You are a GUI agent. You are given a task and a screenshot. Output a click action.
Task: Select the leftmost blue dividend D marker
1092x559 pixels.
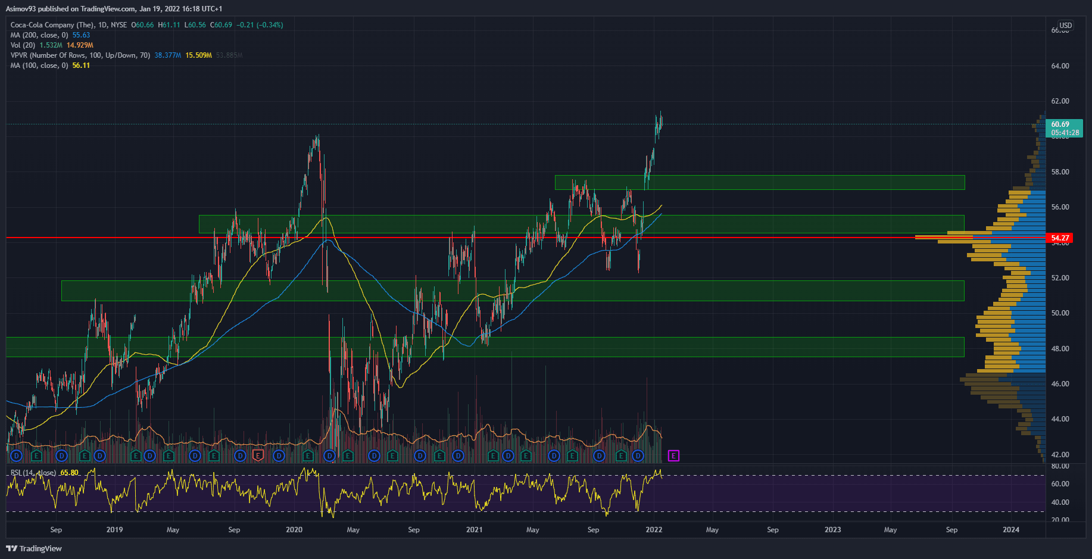point(16,456)
